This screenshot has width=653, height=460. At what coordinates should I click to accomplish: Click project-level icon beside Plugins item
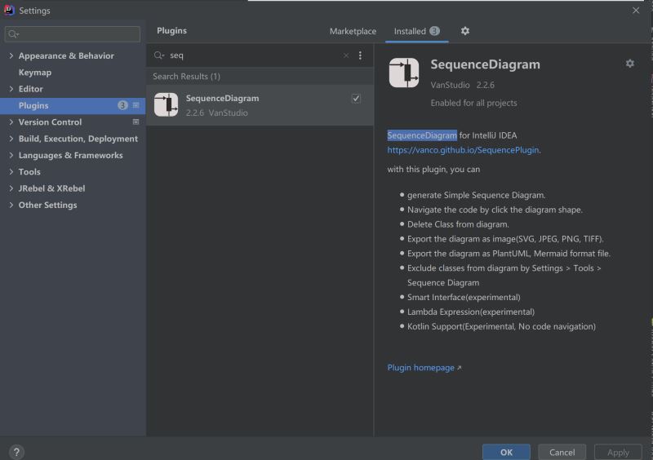click(x=135, y=105)
